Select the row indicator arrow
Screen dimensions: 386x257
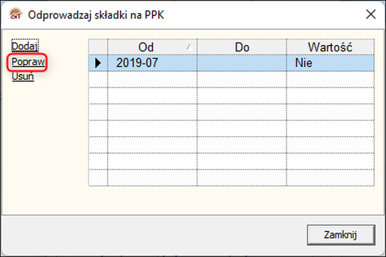coord(98,63)
